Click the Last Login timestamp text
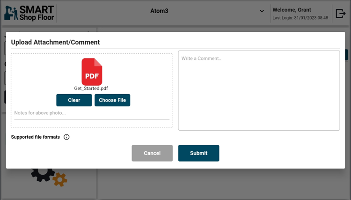 click(300, 18)
